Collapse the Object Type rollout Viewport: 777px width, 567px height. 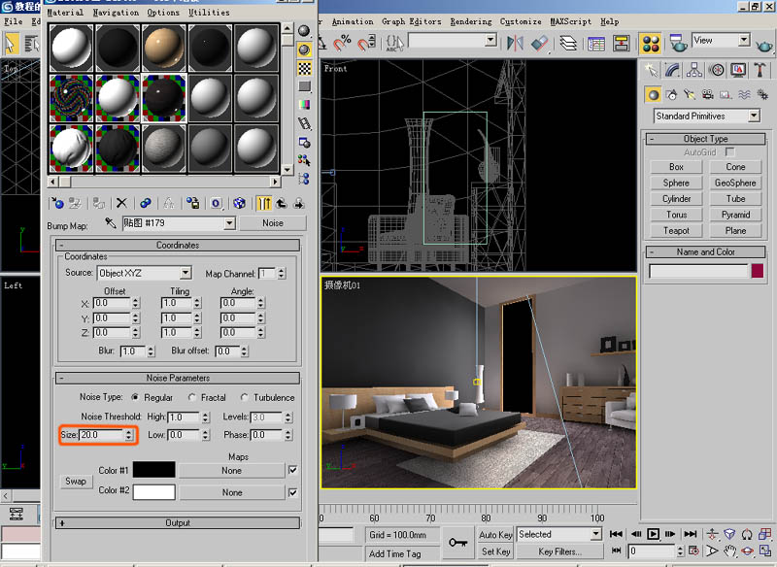706,139
